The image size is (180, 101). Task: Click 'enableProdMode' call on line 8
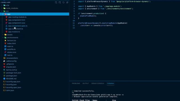(87, 16)
